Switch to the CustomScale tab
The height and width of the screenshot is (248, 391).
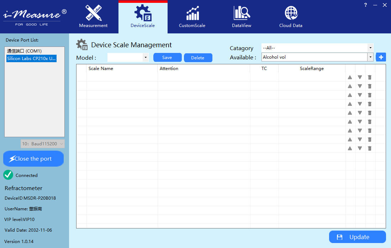pos(192,17)
